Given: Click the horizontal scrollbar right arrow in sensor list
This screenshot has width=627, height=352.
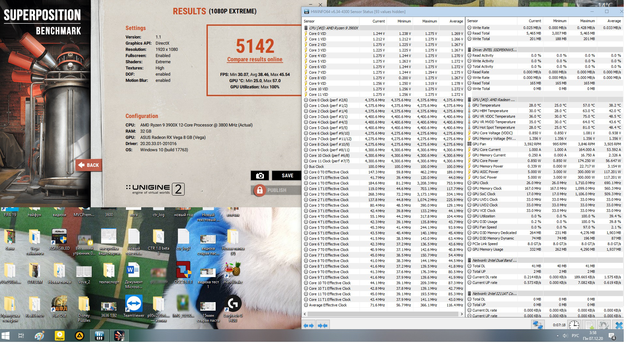Looking at the screenshot, I should 462,314.
